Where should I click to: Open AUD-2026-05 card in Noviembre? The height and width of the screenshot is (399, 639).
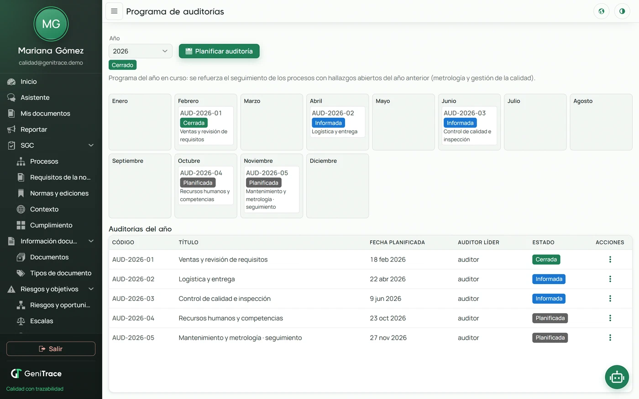[x=272, y=190]
